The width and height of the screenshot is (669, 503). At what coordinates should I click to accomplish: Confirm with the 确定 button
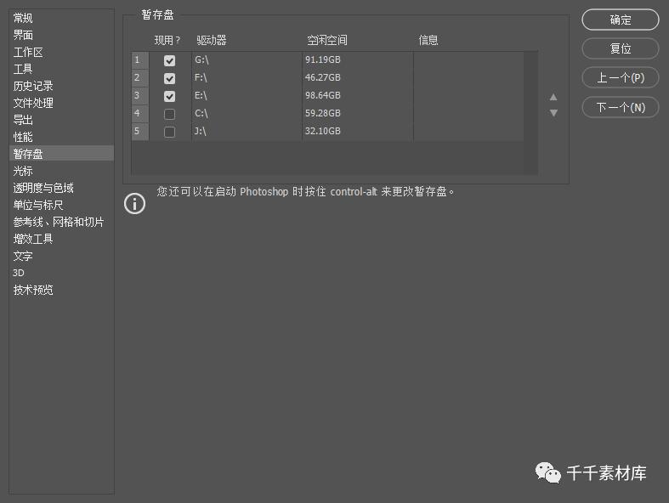pyautogui.click(x=621, y=20)
